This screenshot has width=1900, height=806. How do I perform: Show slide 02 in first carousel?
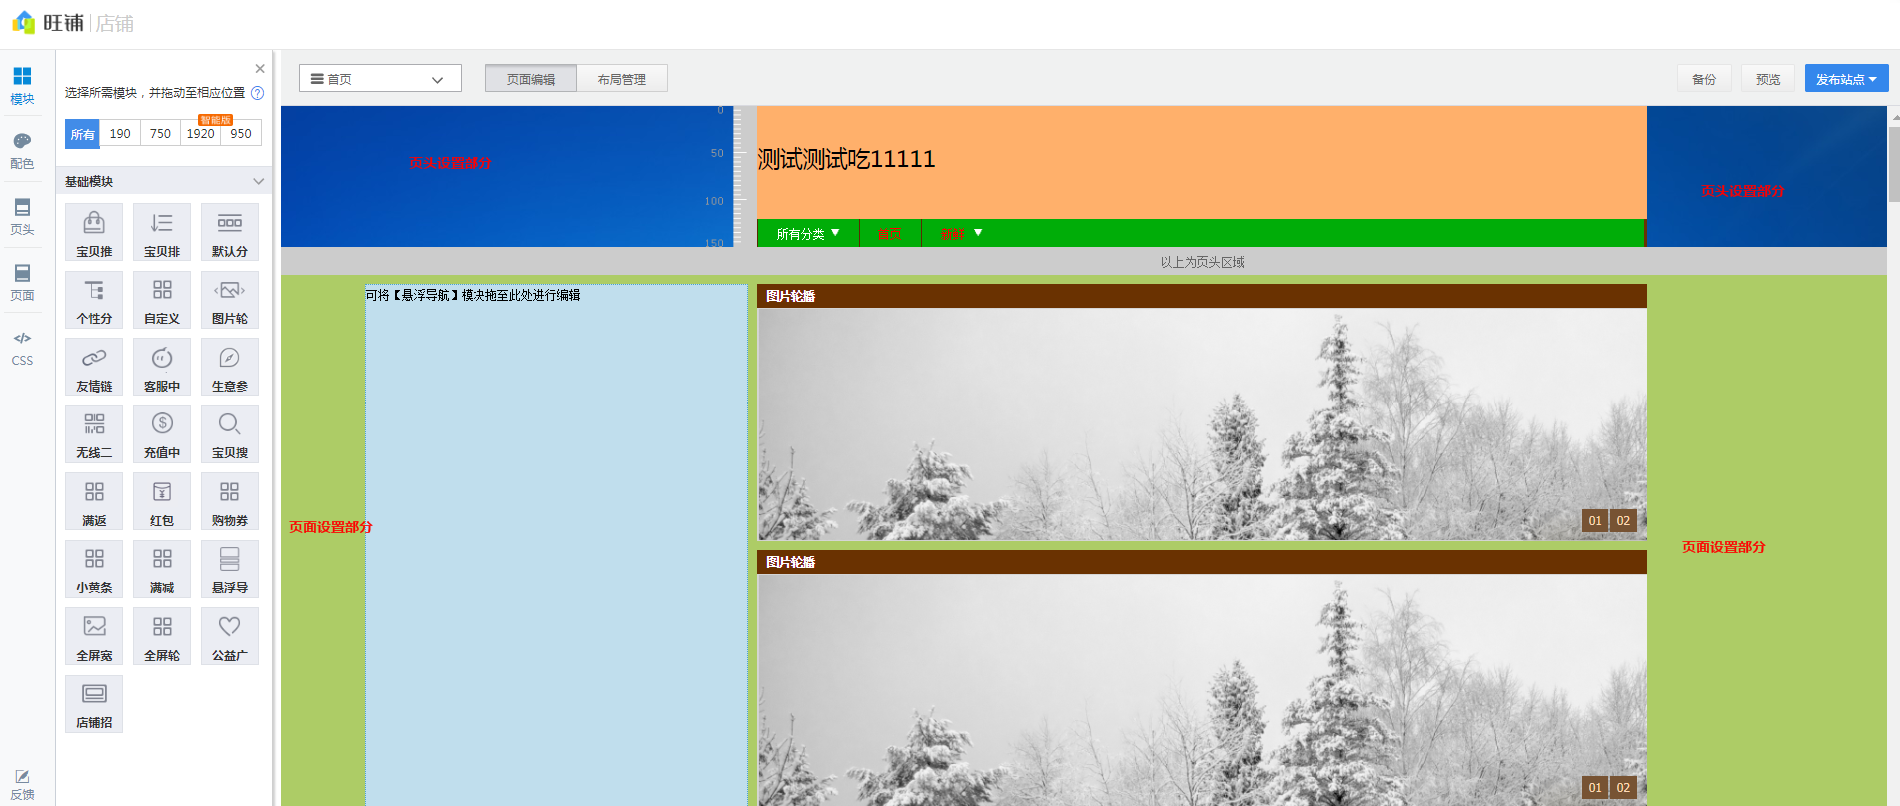(x=1623, y=520)
